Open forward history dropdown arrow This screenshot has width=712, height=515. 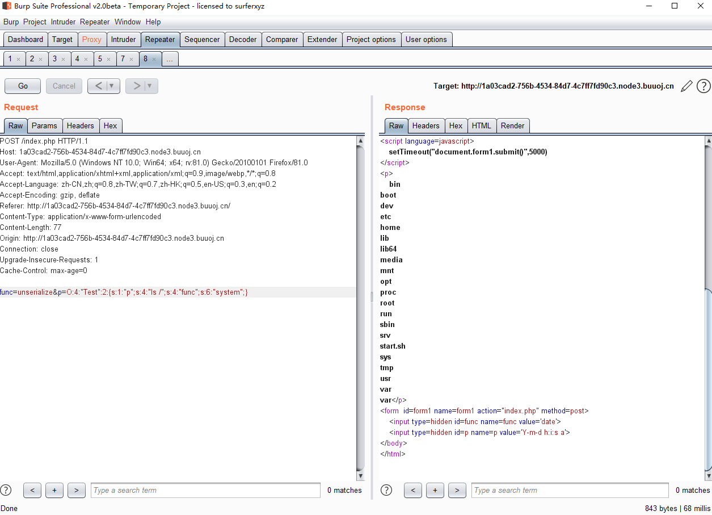pos(151,86)
